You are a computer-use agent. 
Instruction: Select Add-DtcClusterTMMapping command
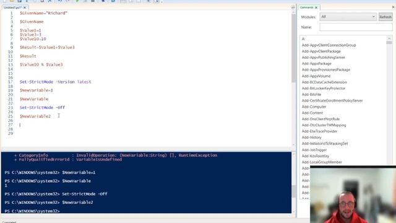324,125
